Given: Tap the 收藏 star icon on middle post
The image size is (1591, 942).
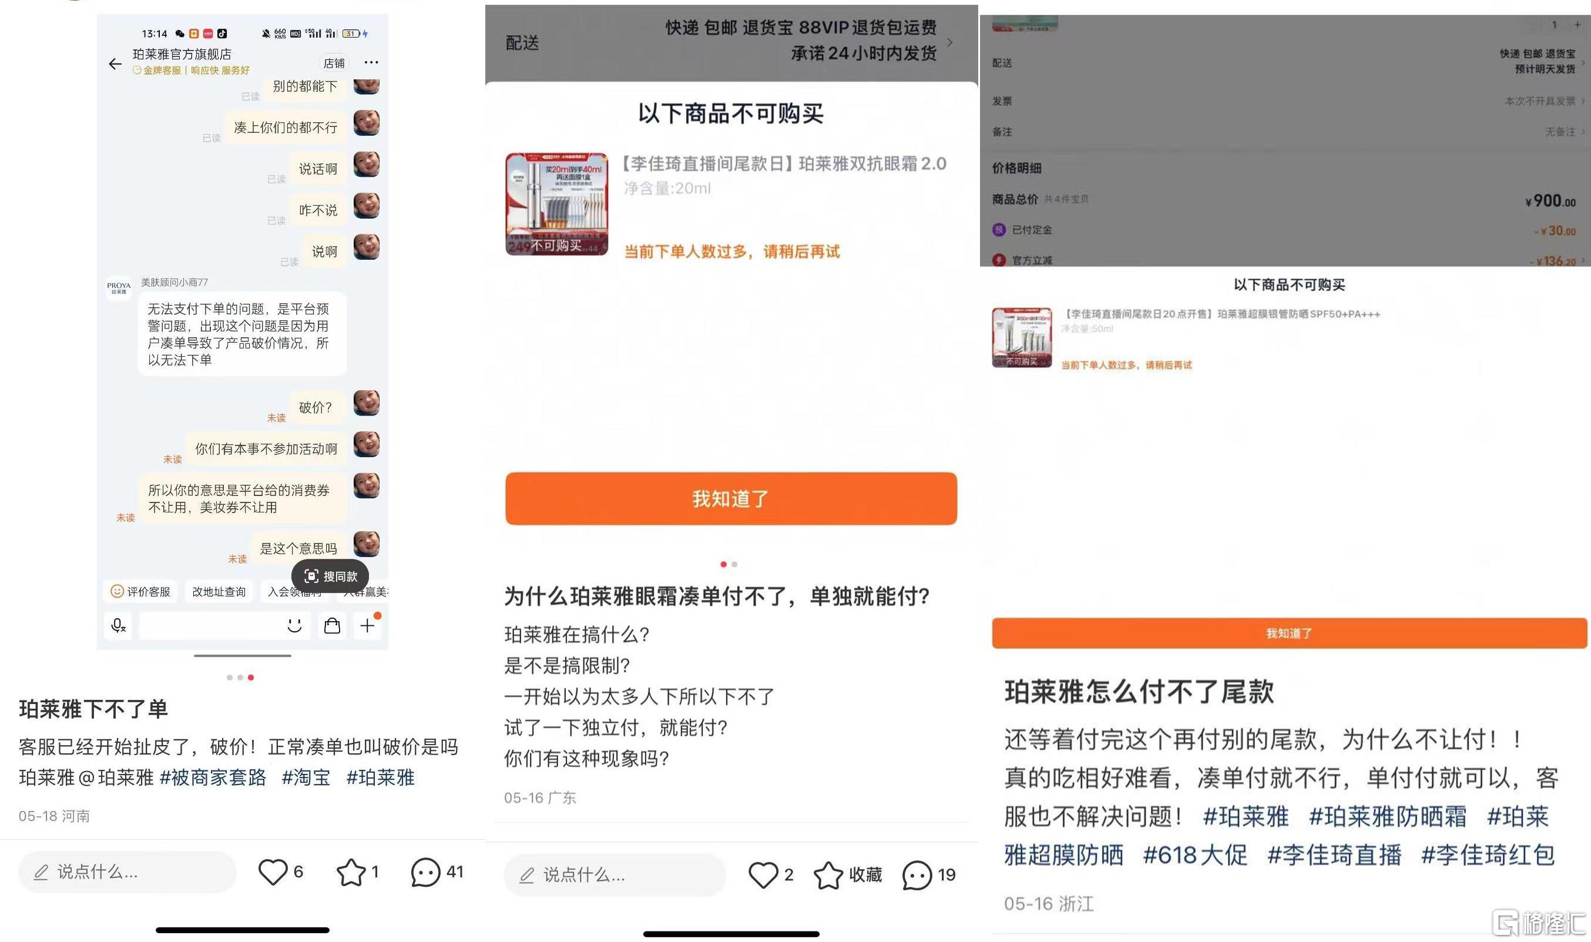Looking at the screenshot, I should [x=828, y=876].
